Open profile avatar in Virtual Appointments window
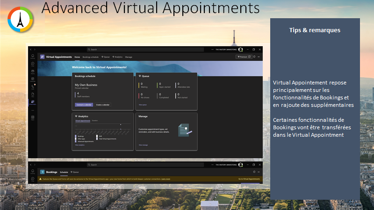The width and height of the screenshot is (374, 210). click(x=240, y=49)
